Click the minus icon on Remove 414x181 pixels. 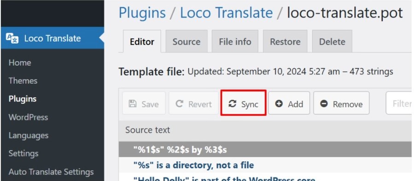click(x=324, y=104)
